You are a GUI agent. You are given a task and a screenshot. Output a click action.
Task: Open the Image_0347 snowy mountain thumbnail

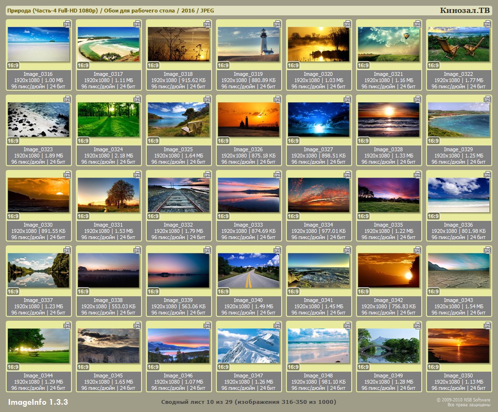249,346
